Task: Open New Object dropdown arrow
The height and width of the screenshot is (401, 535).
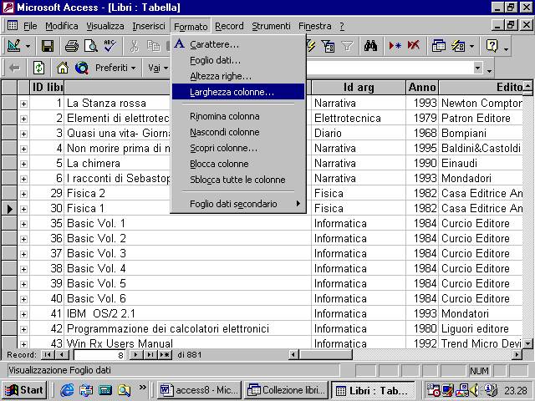Action: 471,47
